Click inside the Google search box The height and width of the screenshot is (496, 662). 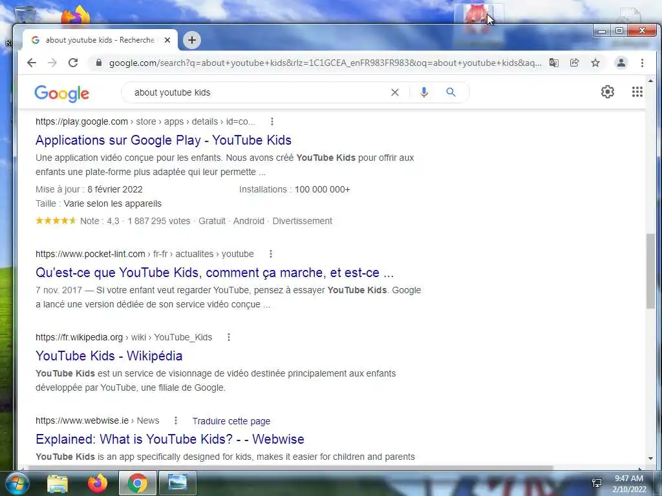(257, 92)
